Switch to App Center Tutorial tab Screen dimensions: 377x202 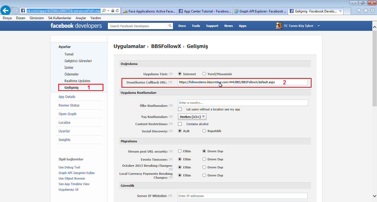pos(205,11)
